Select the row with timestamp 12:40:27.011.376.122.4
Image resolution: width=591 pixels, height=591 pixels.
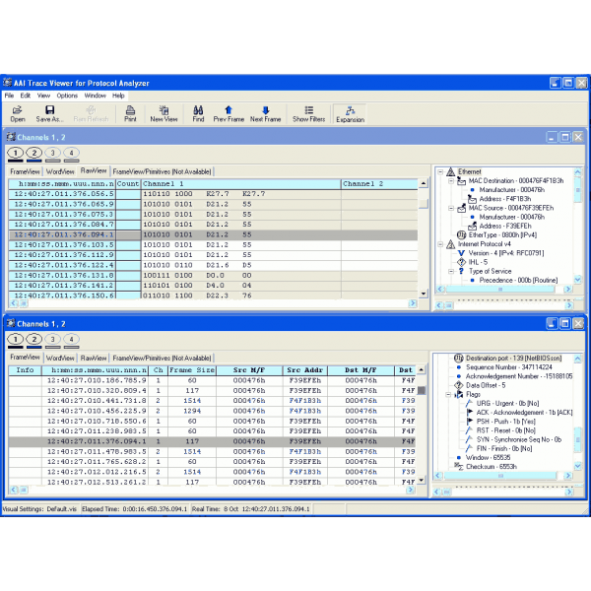coord(213,265)
